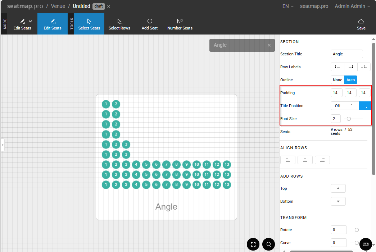This screenshot has width=376, height=252.
Task: Set row labels to left side only
Action: (x=338, y=67)
